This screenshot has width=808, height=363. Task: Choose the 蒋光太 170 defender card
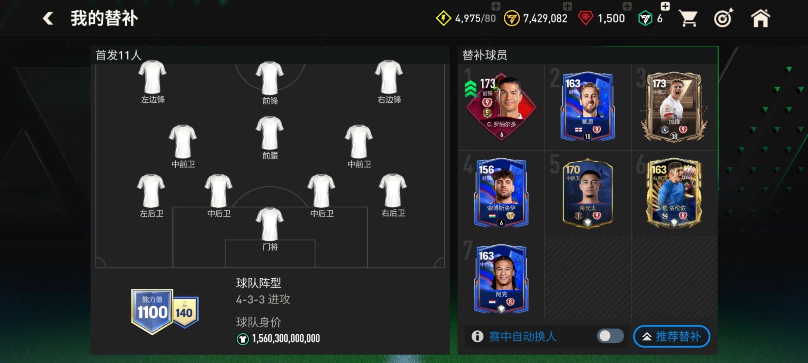point(587,193)
